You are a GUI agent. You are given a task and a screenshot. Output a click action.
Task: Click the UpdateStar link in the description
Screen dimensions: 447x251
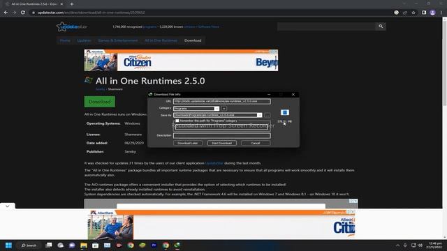click(x=214, y=163)
